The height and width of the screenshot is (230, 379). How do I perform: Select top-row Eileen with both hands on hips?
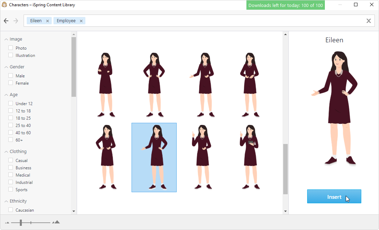pos(154,85)
